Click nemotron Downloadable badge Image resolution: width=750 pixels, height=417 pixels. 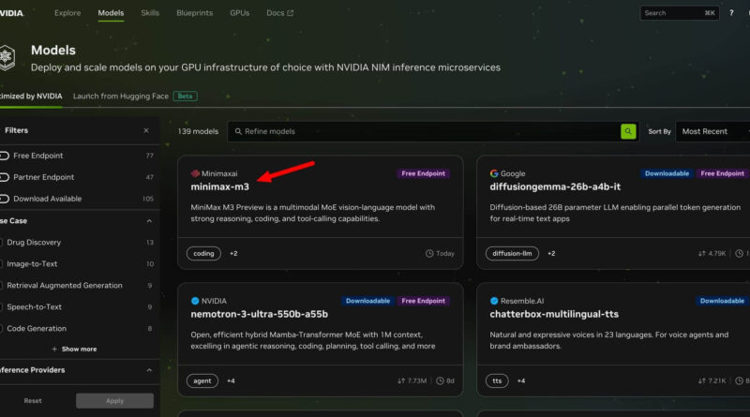pyautogui.click(x=367, y=301)
